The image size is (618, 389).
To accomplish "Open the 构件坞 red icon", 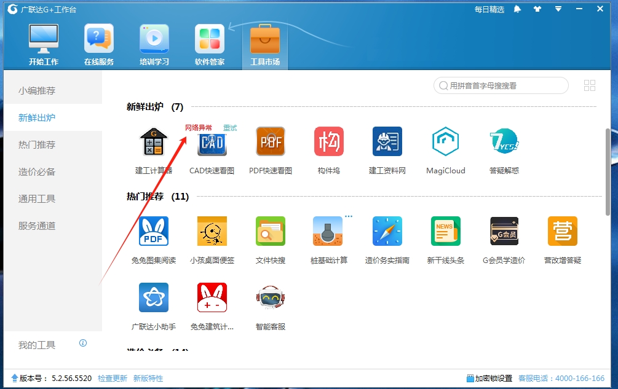I will [329, 141].
